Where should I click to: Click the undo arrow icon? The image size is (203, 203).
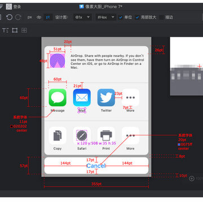(x=9, y=17)
